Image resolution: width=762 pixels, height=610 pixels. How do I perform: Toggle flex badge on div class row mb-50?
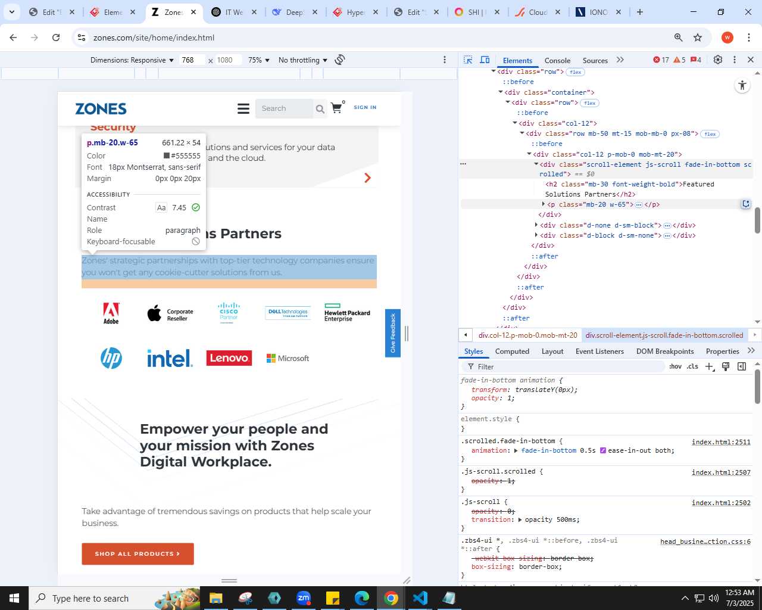710,134
